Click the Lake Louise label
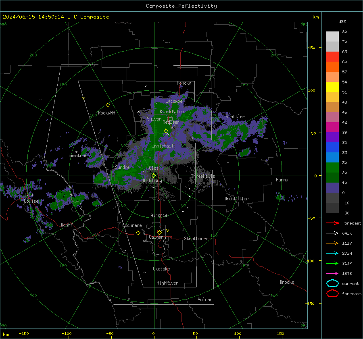The image size is (363, 339). [x=31, y=198]
